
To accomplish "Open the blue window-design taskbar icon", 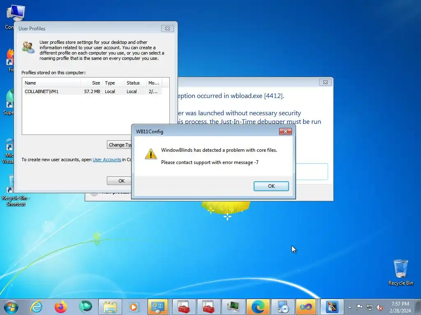I will coord(332,307).
